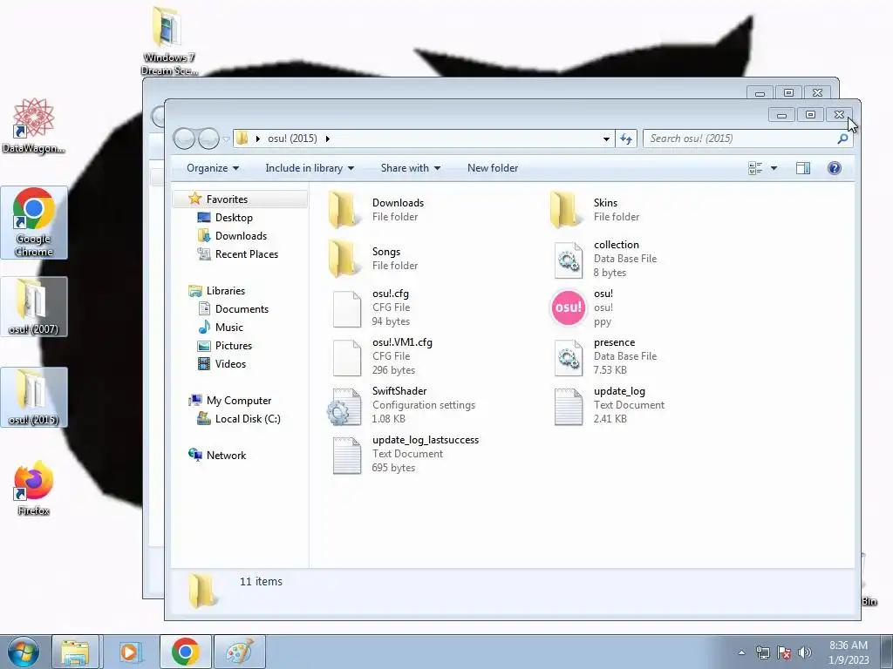Image resolution: width=893 pixels, height=669 pixels.
Task: Click the network tray icon
Action: [x=762, y=652]
